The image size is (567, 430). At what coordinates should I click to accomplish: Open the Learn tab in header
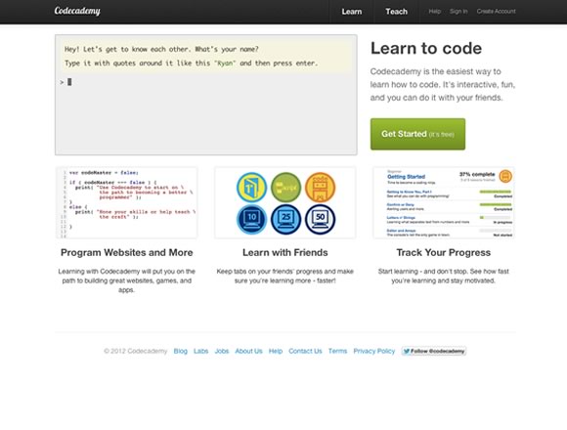(352, 12)
